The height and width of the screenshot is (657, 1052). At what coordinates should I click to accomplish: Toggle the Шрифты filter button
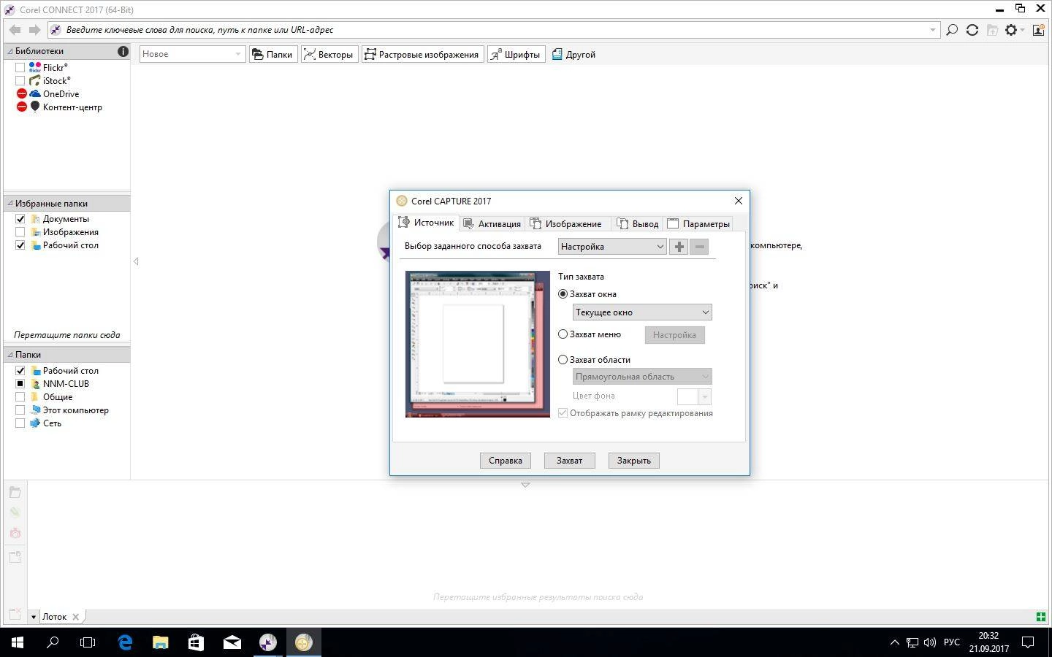click(x=516, y=54)
